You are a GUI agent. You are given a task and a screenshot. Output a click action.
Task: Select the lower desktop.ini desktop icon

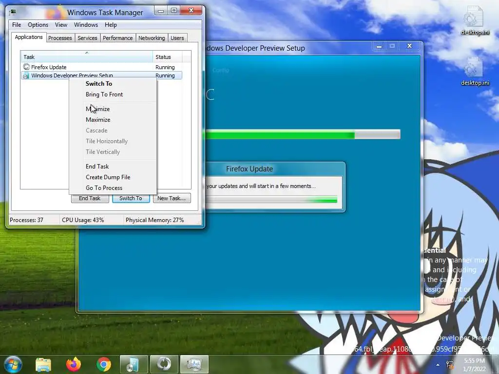click(475, 72)
